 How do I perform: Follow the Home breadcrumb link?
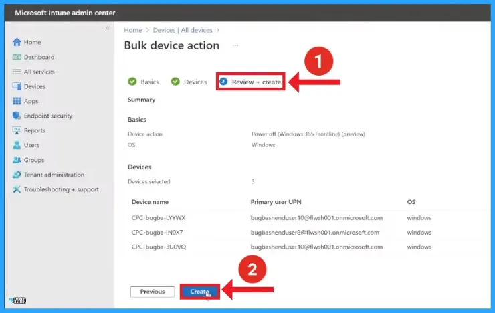pos(133,30)
